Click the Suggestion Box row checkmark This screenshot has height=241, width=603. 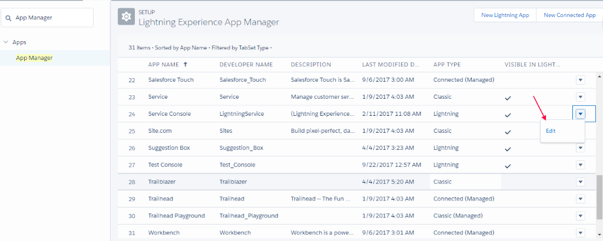point(508,148)
